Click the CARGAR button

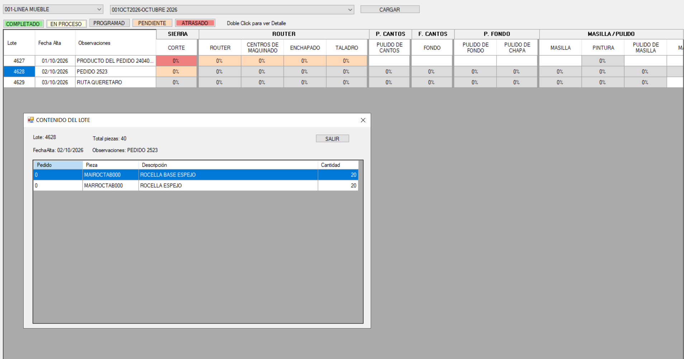coord(390,10)
